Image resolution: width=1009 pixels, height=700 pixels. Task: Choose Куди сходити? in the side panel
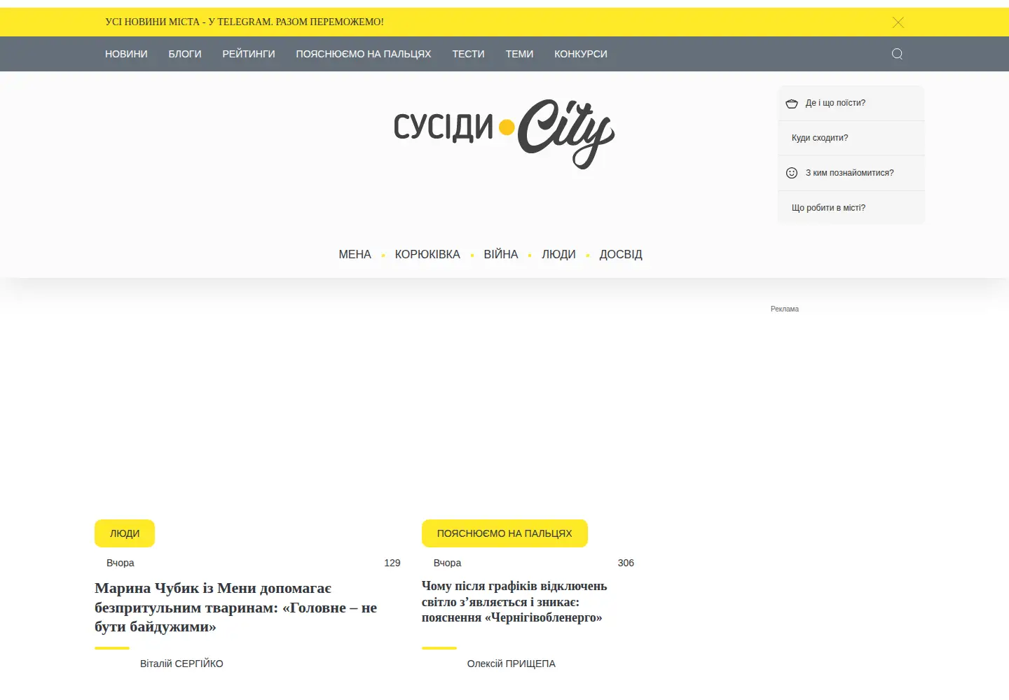pyautogui.click(x=820, y=138)
